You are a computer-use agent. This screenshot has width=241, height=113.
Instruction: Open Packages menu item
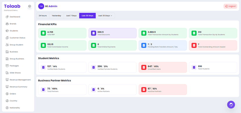[x=18, y=66]
